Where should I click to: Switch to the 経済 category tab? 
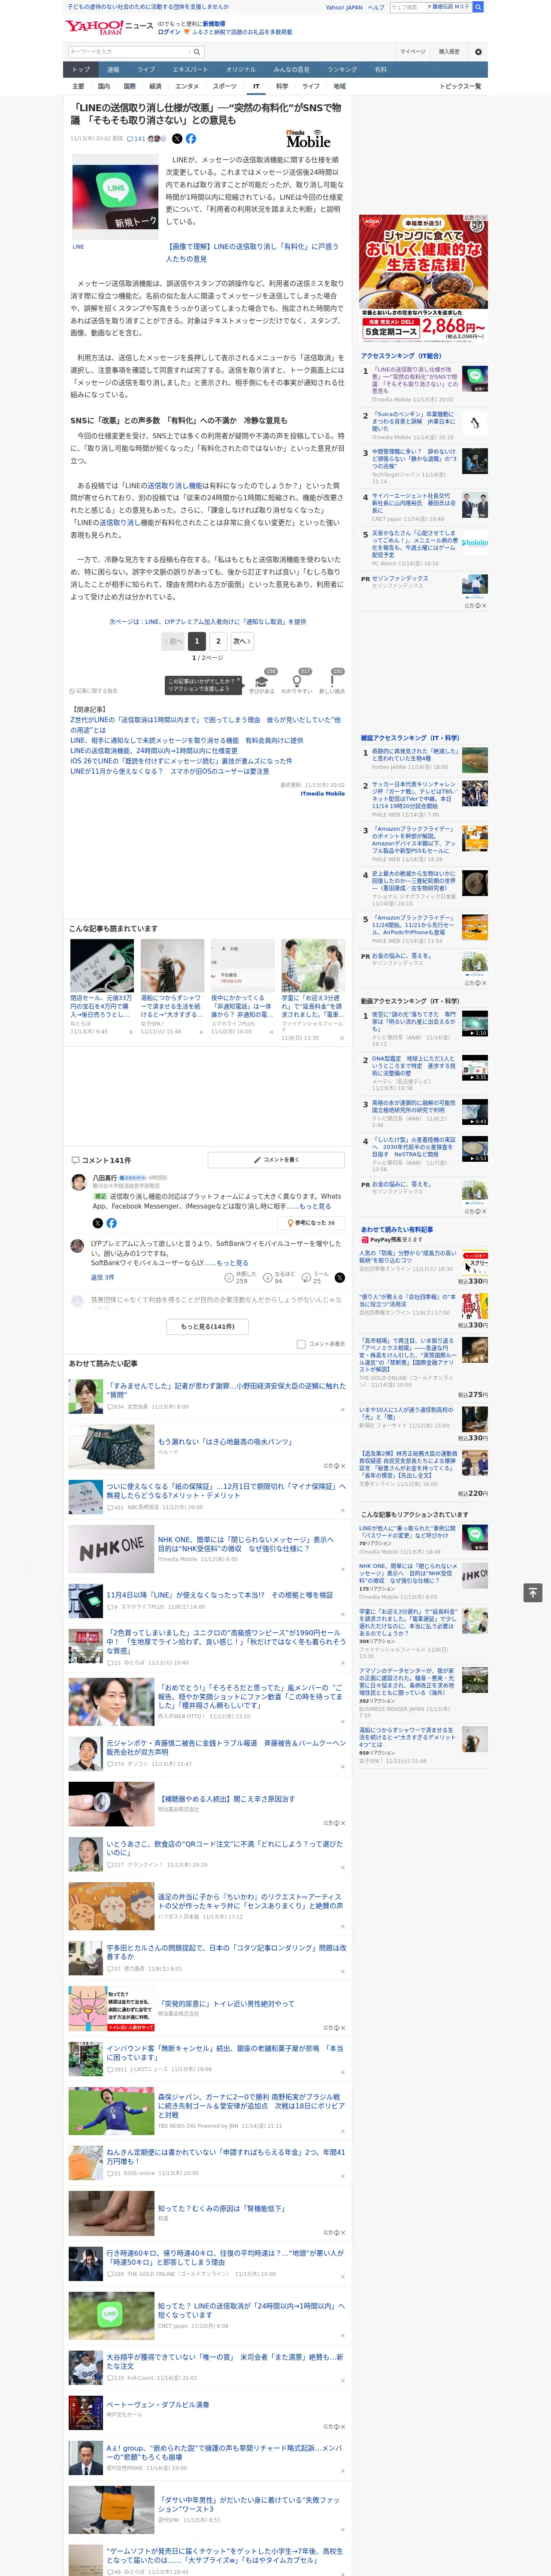[155, 86]
